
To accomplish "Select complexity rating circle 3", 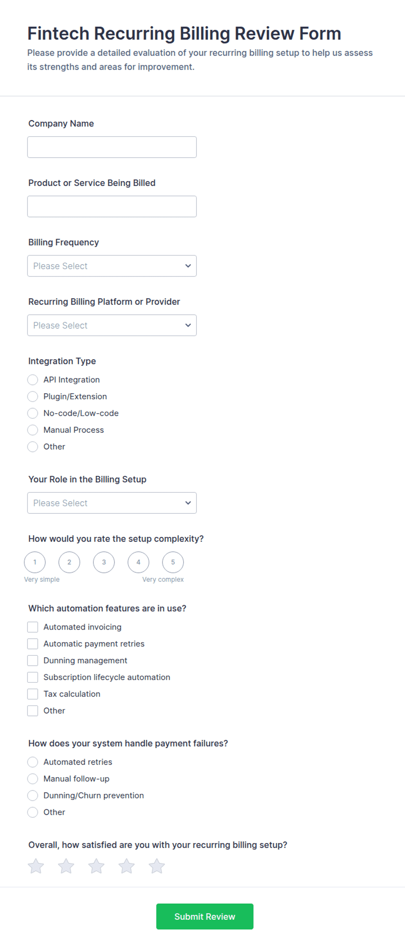I will [x=104, y=562].
